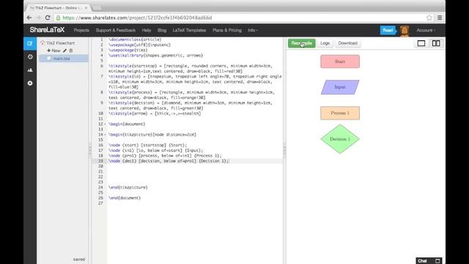Click the Process 1 box in preview
Image resolution: width=469 pixels, height=264 pixels.
click(x=340, y=113)
